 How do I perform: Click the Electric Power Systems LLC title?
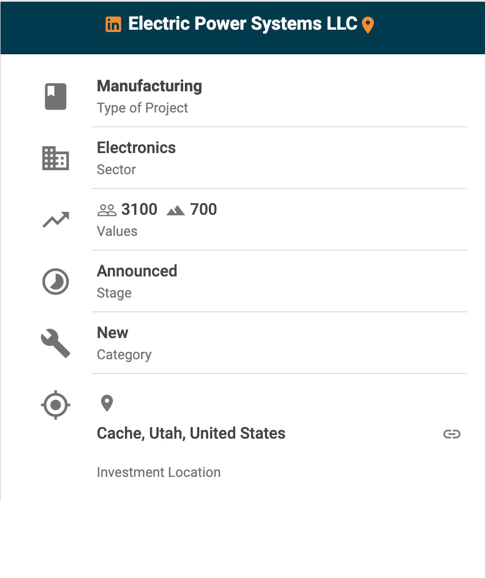[242, 24]
